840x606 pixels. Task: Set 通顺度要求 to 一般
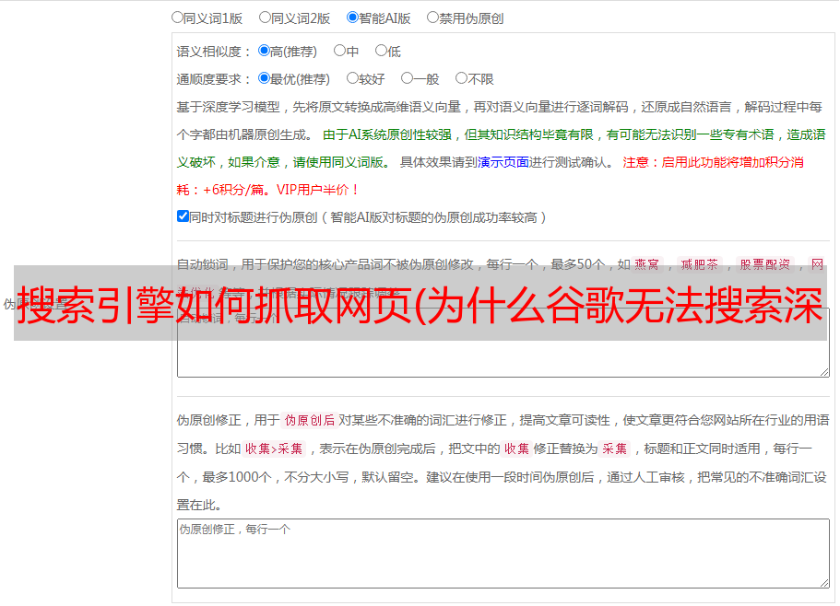click(408, 78)
